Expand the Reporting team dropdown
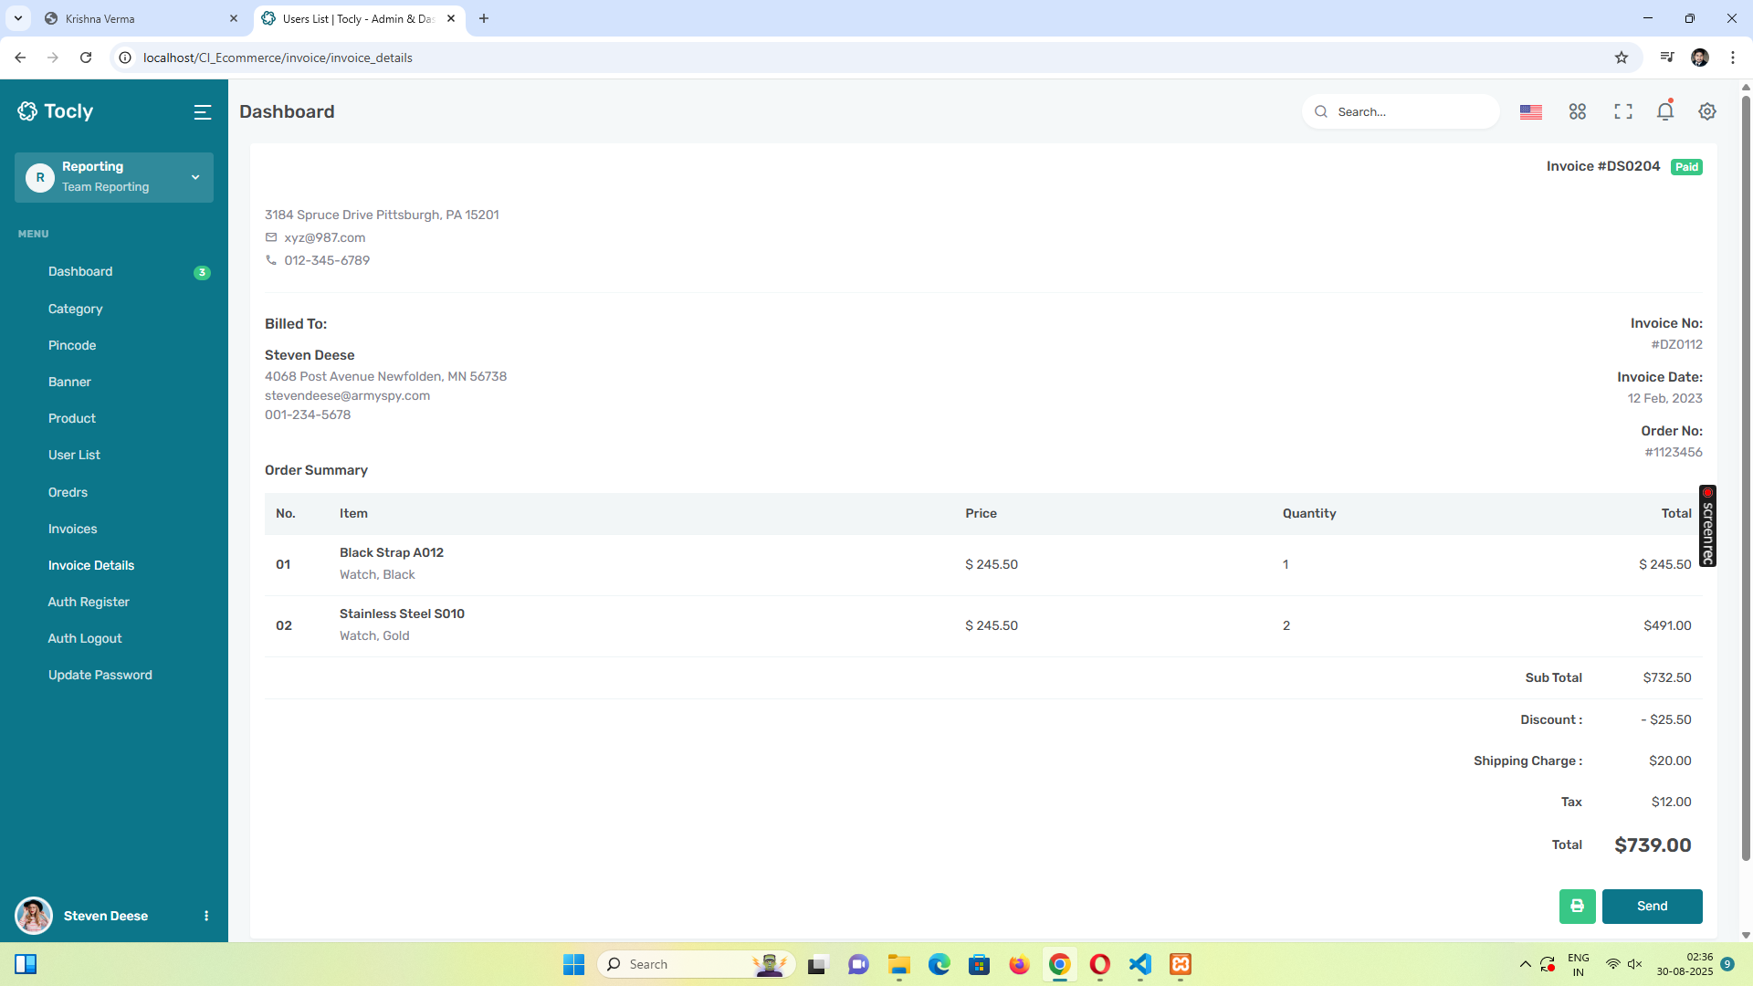The image size is (1753, 986). 195,177
